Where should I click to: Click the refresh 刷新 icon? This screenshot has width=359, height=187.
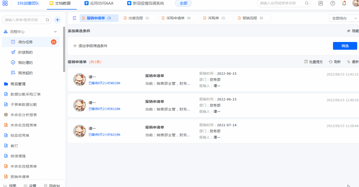tap(331, 62)
